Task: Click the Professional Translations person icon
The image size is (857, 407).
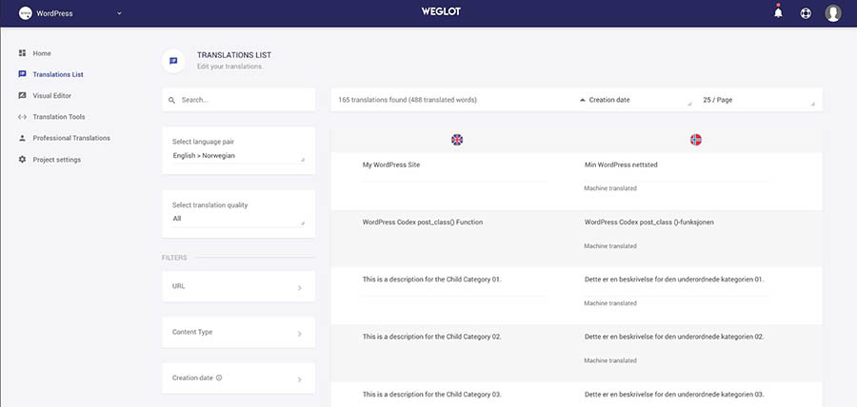Action: point(22,138)
